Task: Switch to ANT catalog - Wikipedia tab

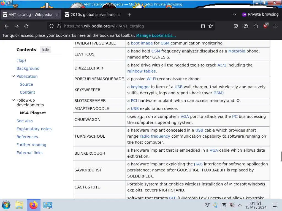Action: (x=31, y=15)
